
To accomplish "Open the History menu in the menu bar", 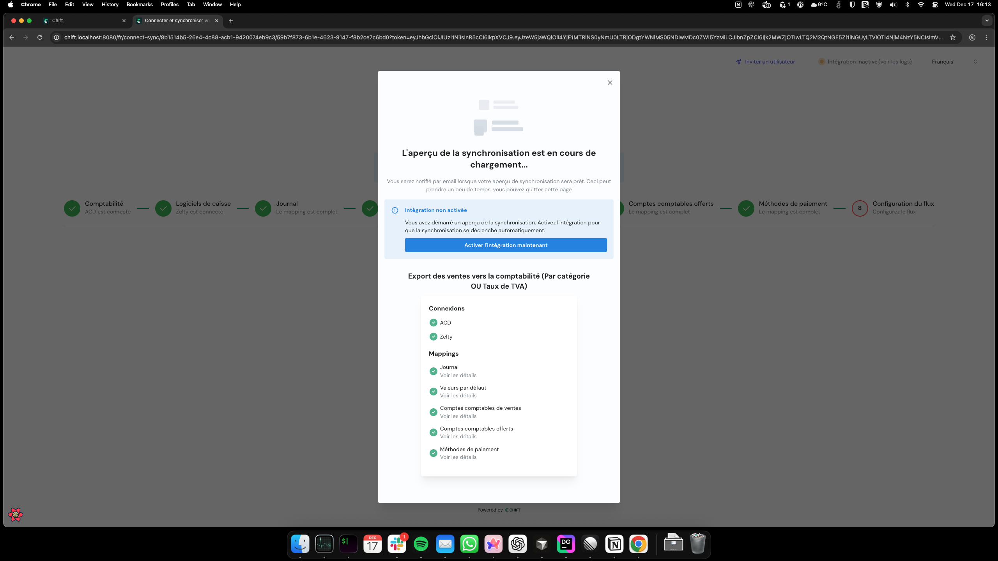I will tap(110, 4).
